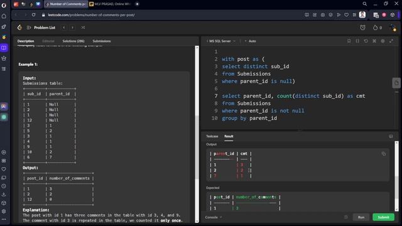The height and width of the screenshot is (226, 402).
Task: View the streak fire counter
Action: [378, 28]
